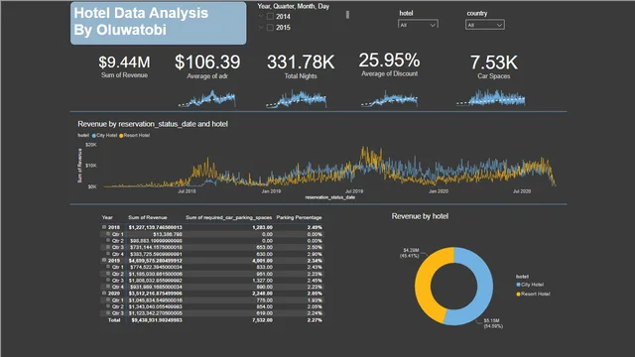Select the 4,001.00 parking cell for 2019
This screenshot has width=635, height=357.
[262, 260]
